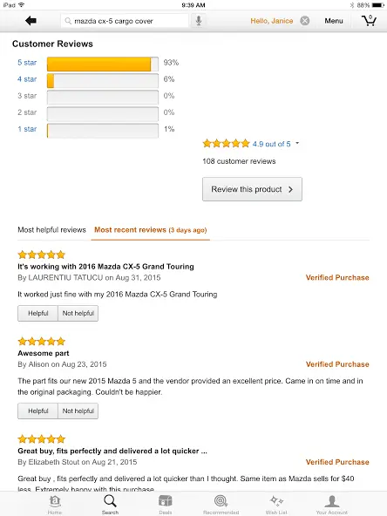The width and height of the screenshot is (387, 516).
Task: Click the Review this product button
Action: click(252, 189)
